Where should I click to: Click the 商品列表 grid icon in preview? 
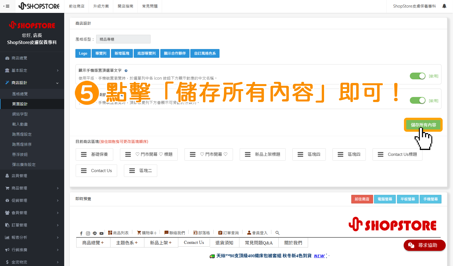[110, 233]
